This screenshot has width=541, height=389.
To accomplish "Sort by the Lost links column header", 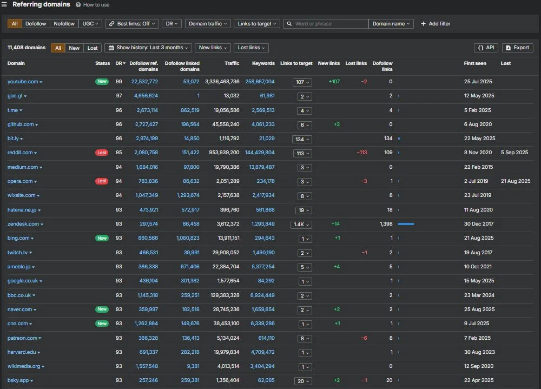I will click(356, 63).
